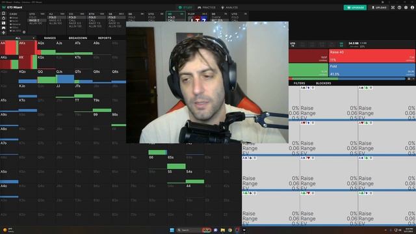Click the sidebar move arrows icon
The height and width of the screenshot is (234, 416).
click(3, 32)
